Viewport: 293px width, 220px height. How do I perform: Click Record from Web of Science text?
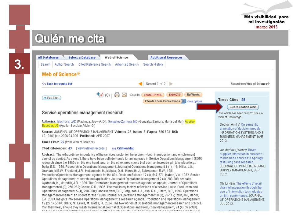tap(250, 84)
